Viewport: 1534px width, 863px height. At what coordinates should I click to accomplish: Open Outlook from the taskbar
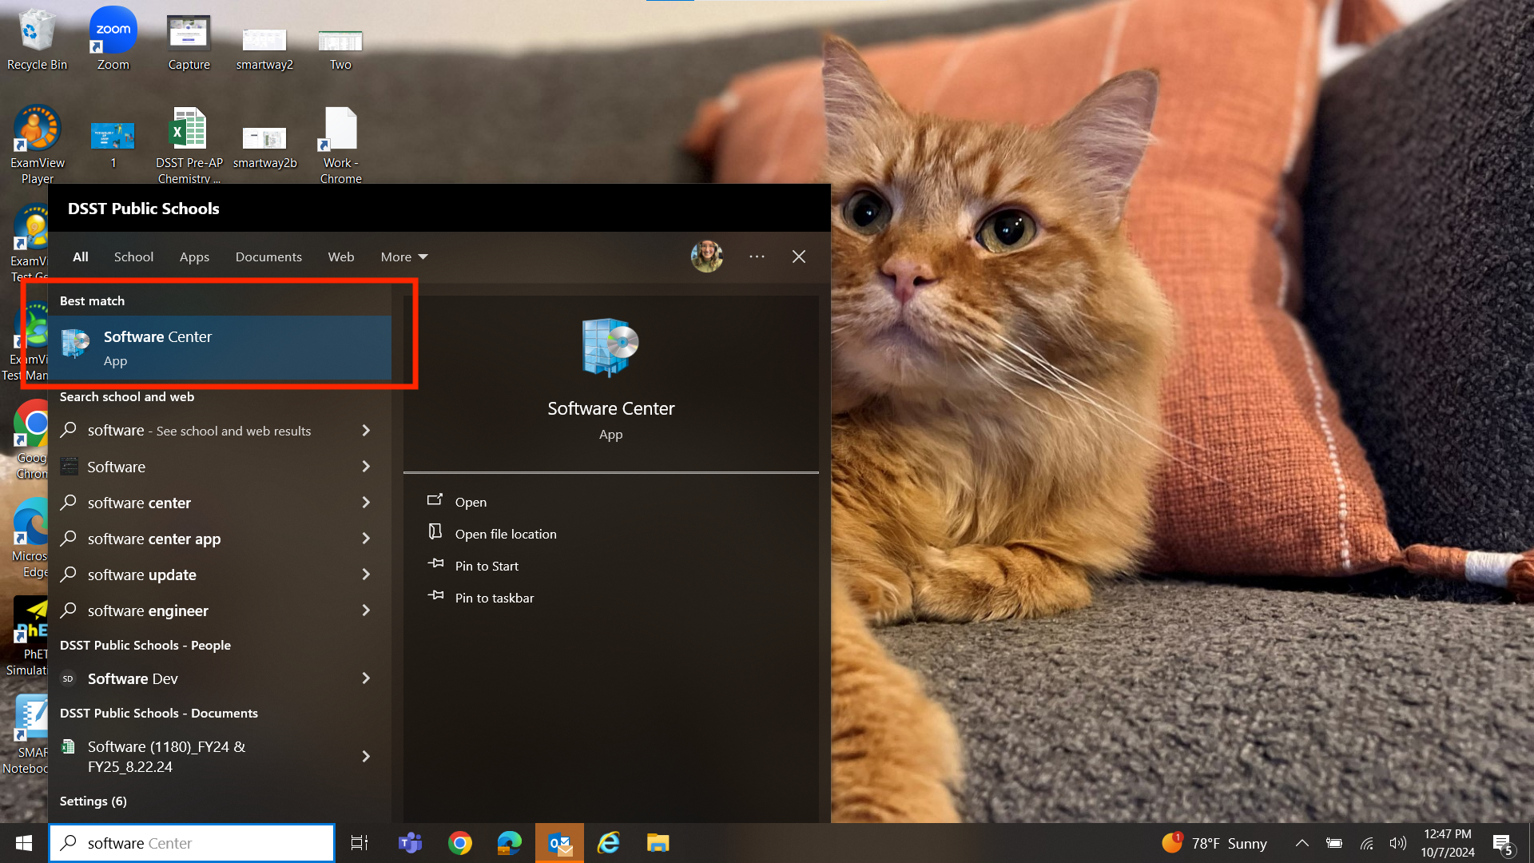(x=559, y=843)
